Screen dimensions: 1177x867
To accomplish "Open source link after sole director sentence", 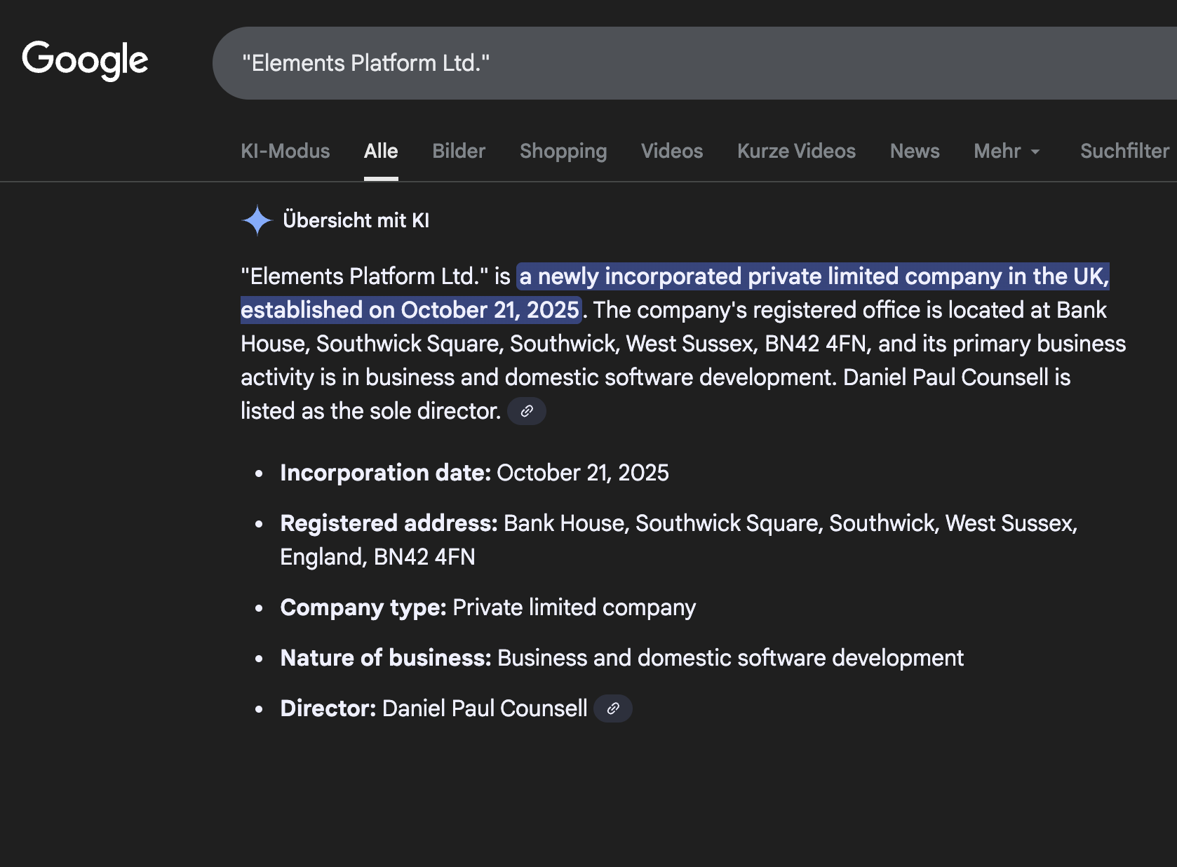I will pos(527,411).
